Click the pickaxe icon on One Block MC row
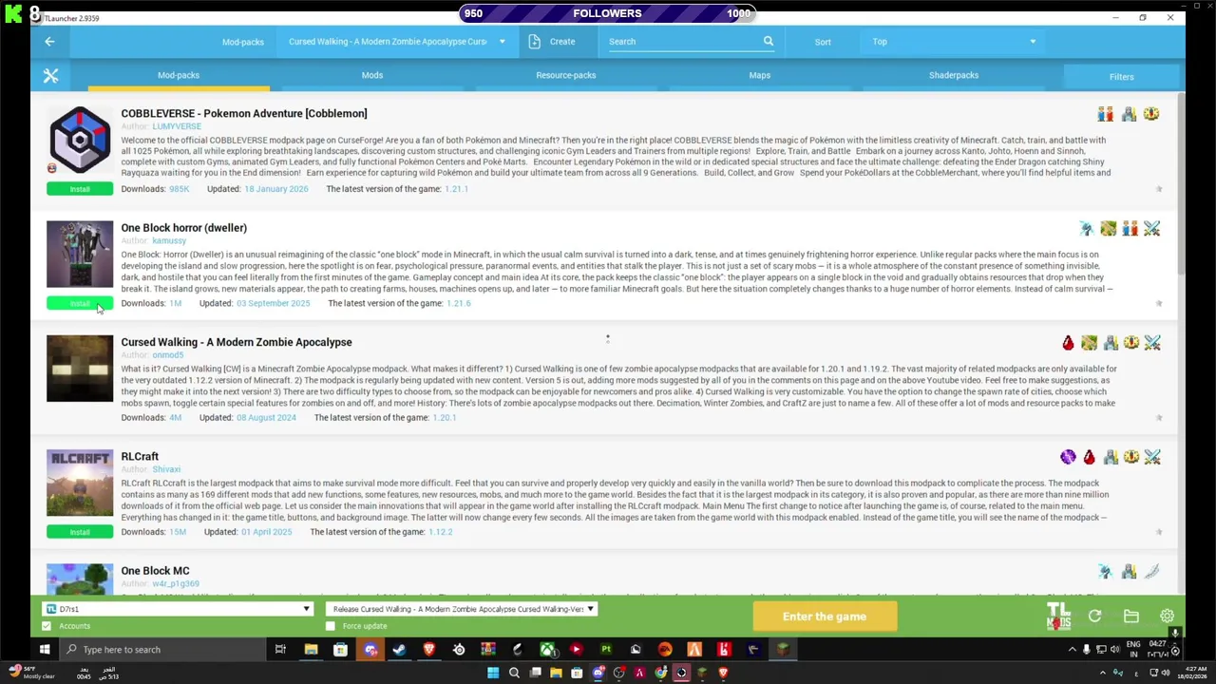 (1105, 571)
